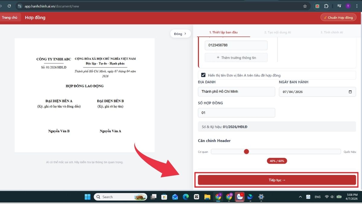
Task: Open File Explorer from the taskbar
Action: [x=207, y=197]
